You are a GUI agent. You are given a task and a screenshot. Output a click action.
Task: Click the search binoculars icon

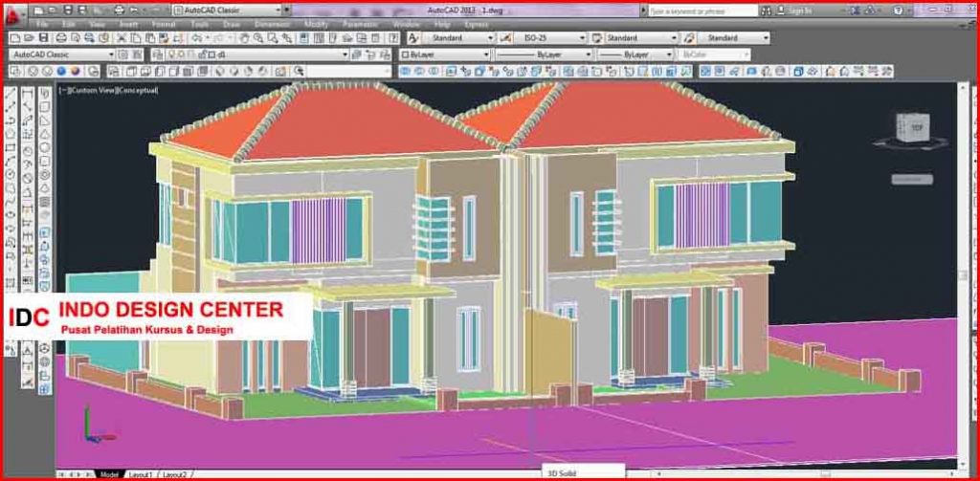[767, 11]
